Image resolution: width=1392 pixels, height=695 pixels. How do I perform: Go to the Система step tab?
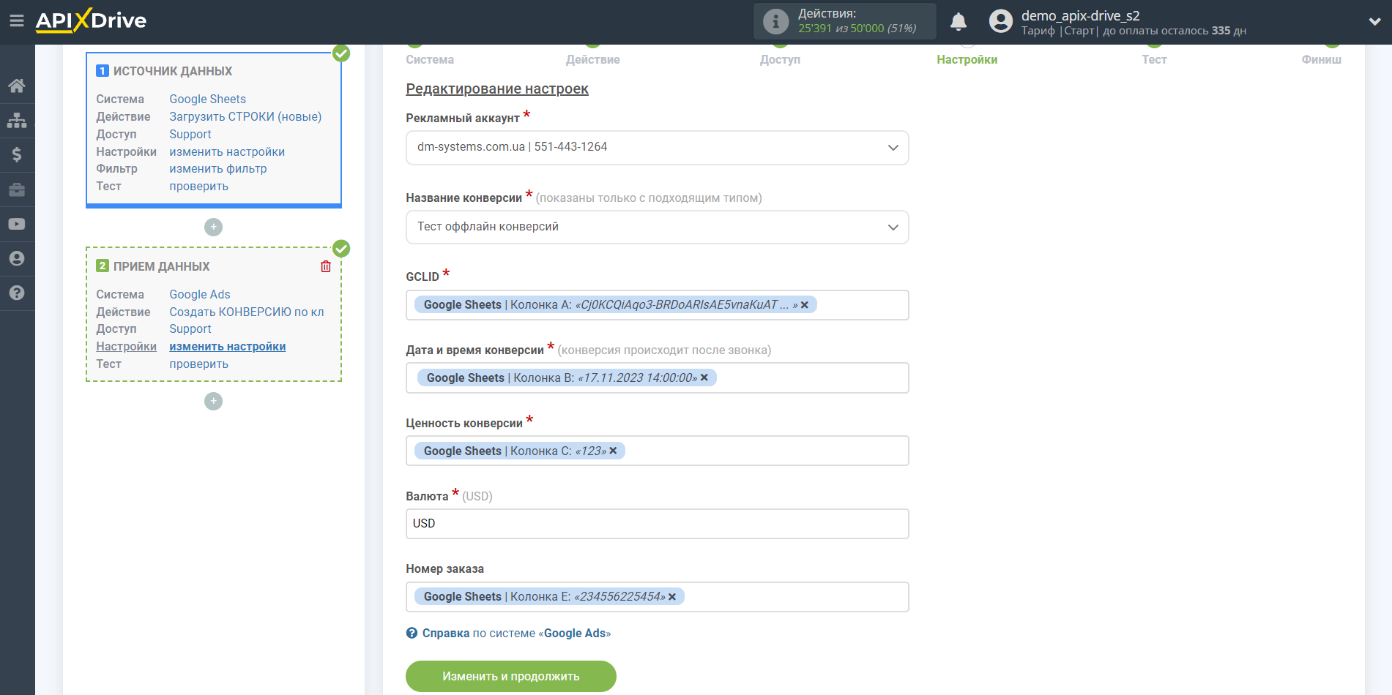coord(430,59)
